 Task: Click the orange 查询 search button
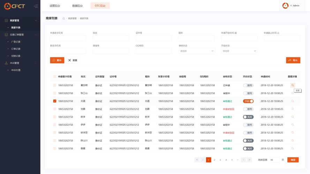tap(57, 60)
